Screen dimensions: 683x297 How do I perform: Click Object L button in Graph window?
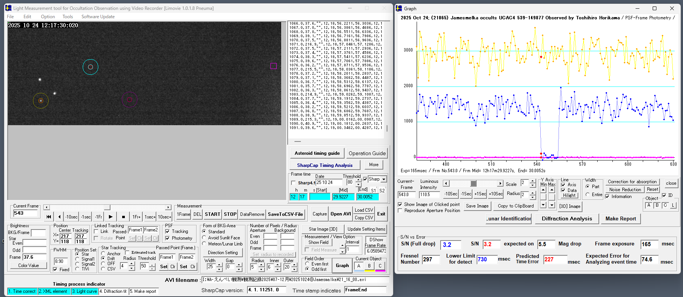pos(673,205)
